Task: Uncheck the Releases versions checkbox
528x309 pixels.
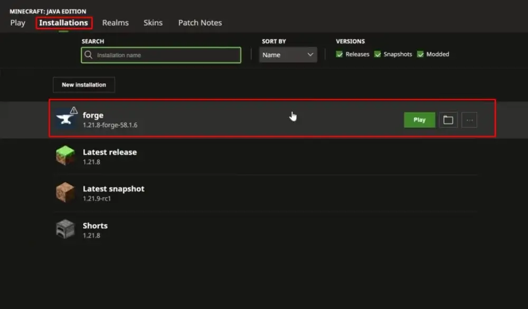Action: click(x=340, y=54)
